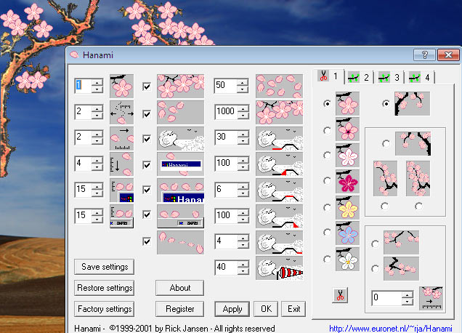This screenshot has width=462, height=333.
Task: Select the white blossom radio button
Action: click(327, 259)
